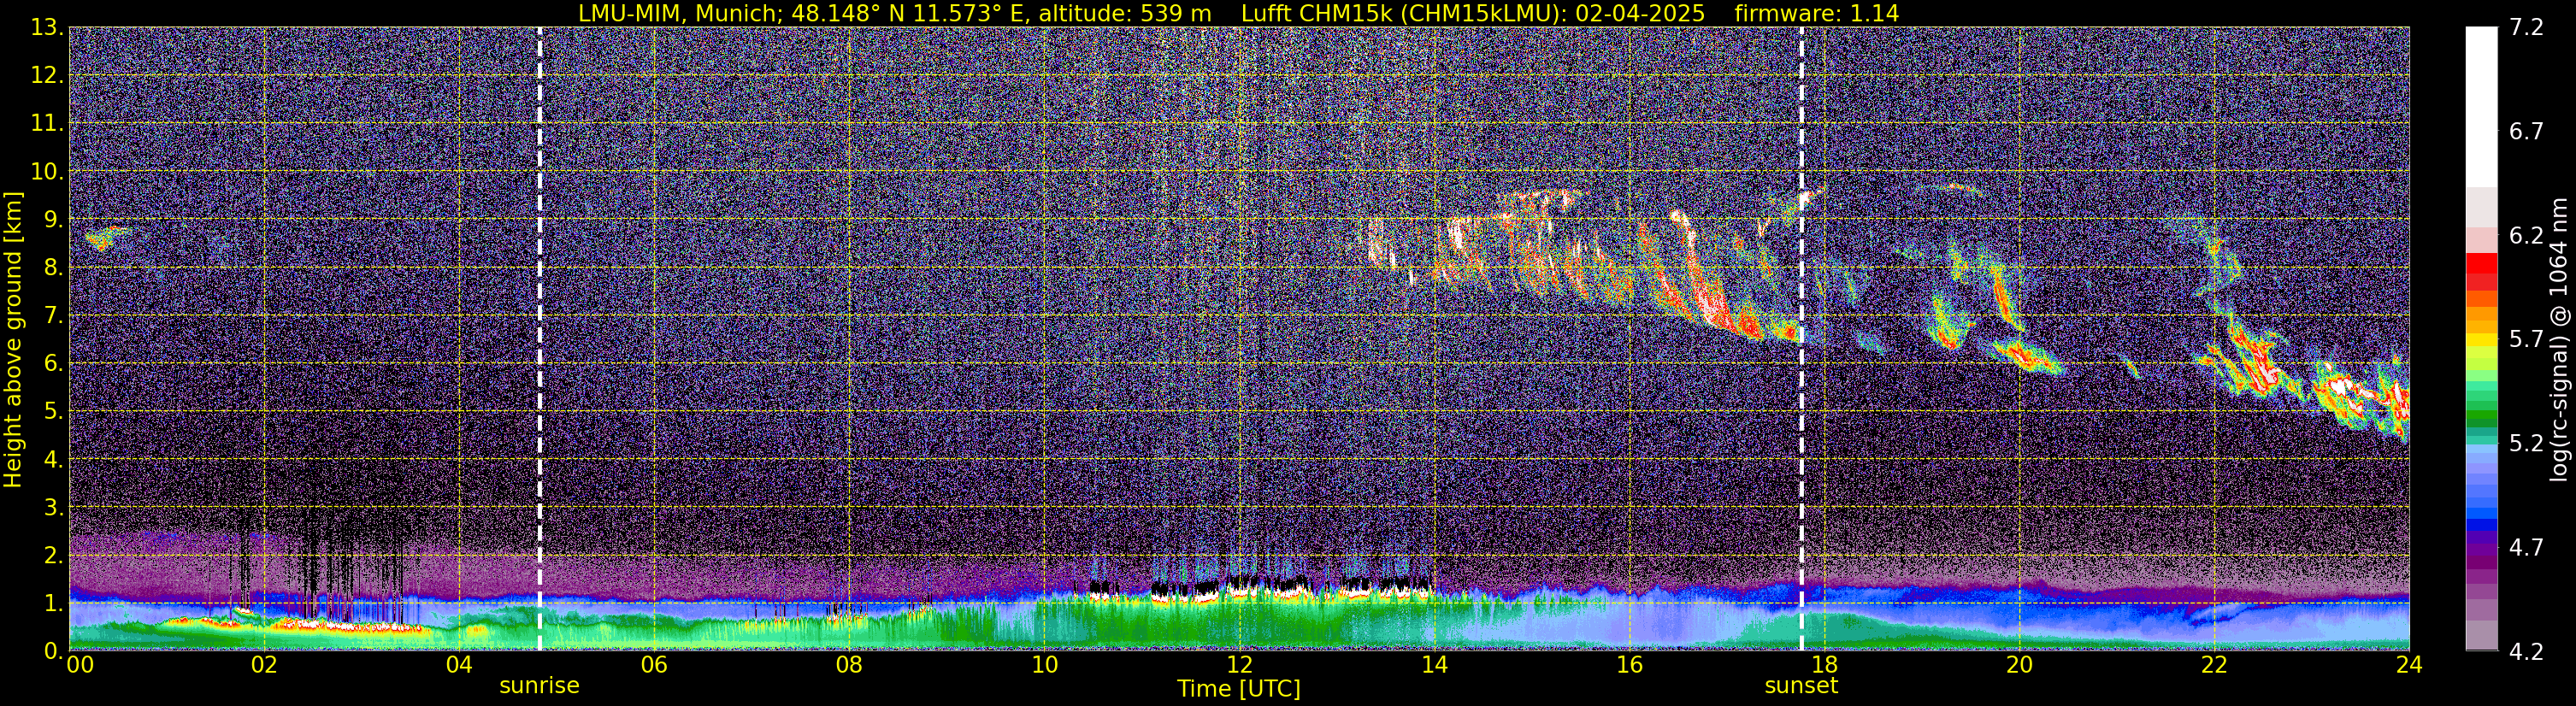
Task: Click the date 02-04-2025 in the title
Action: pyautogui.click(x=1636, y=14)
